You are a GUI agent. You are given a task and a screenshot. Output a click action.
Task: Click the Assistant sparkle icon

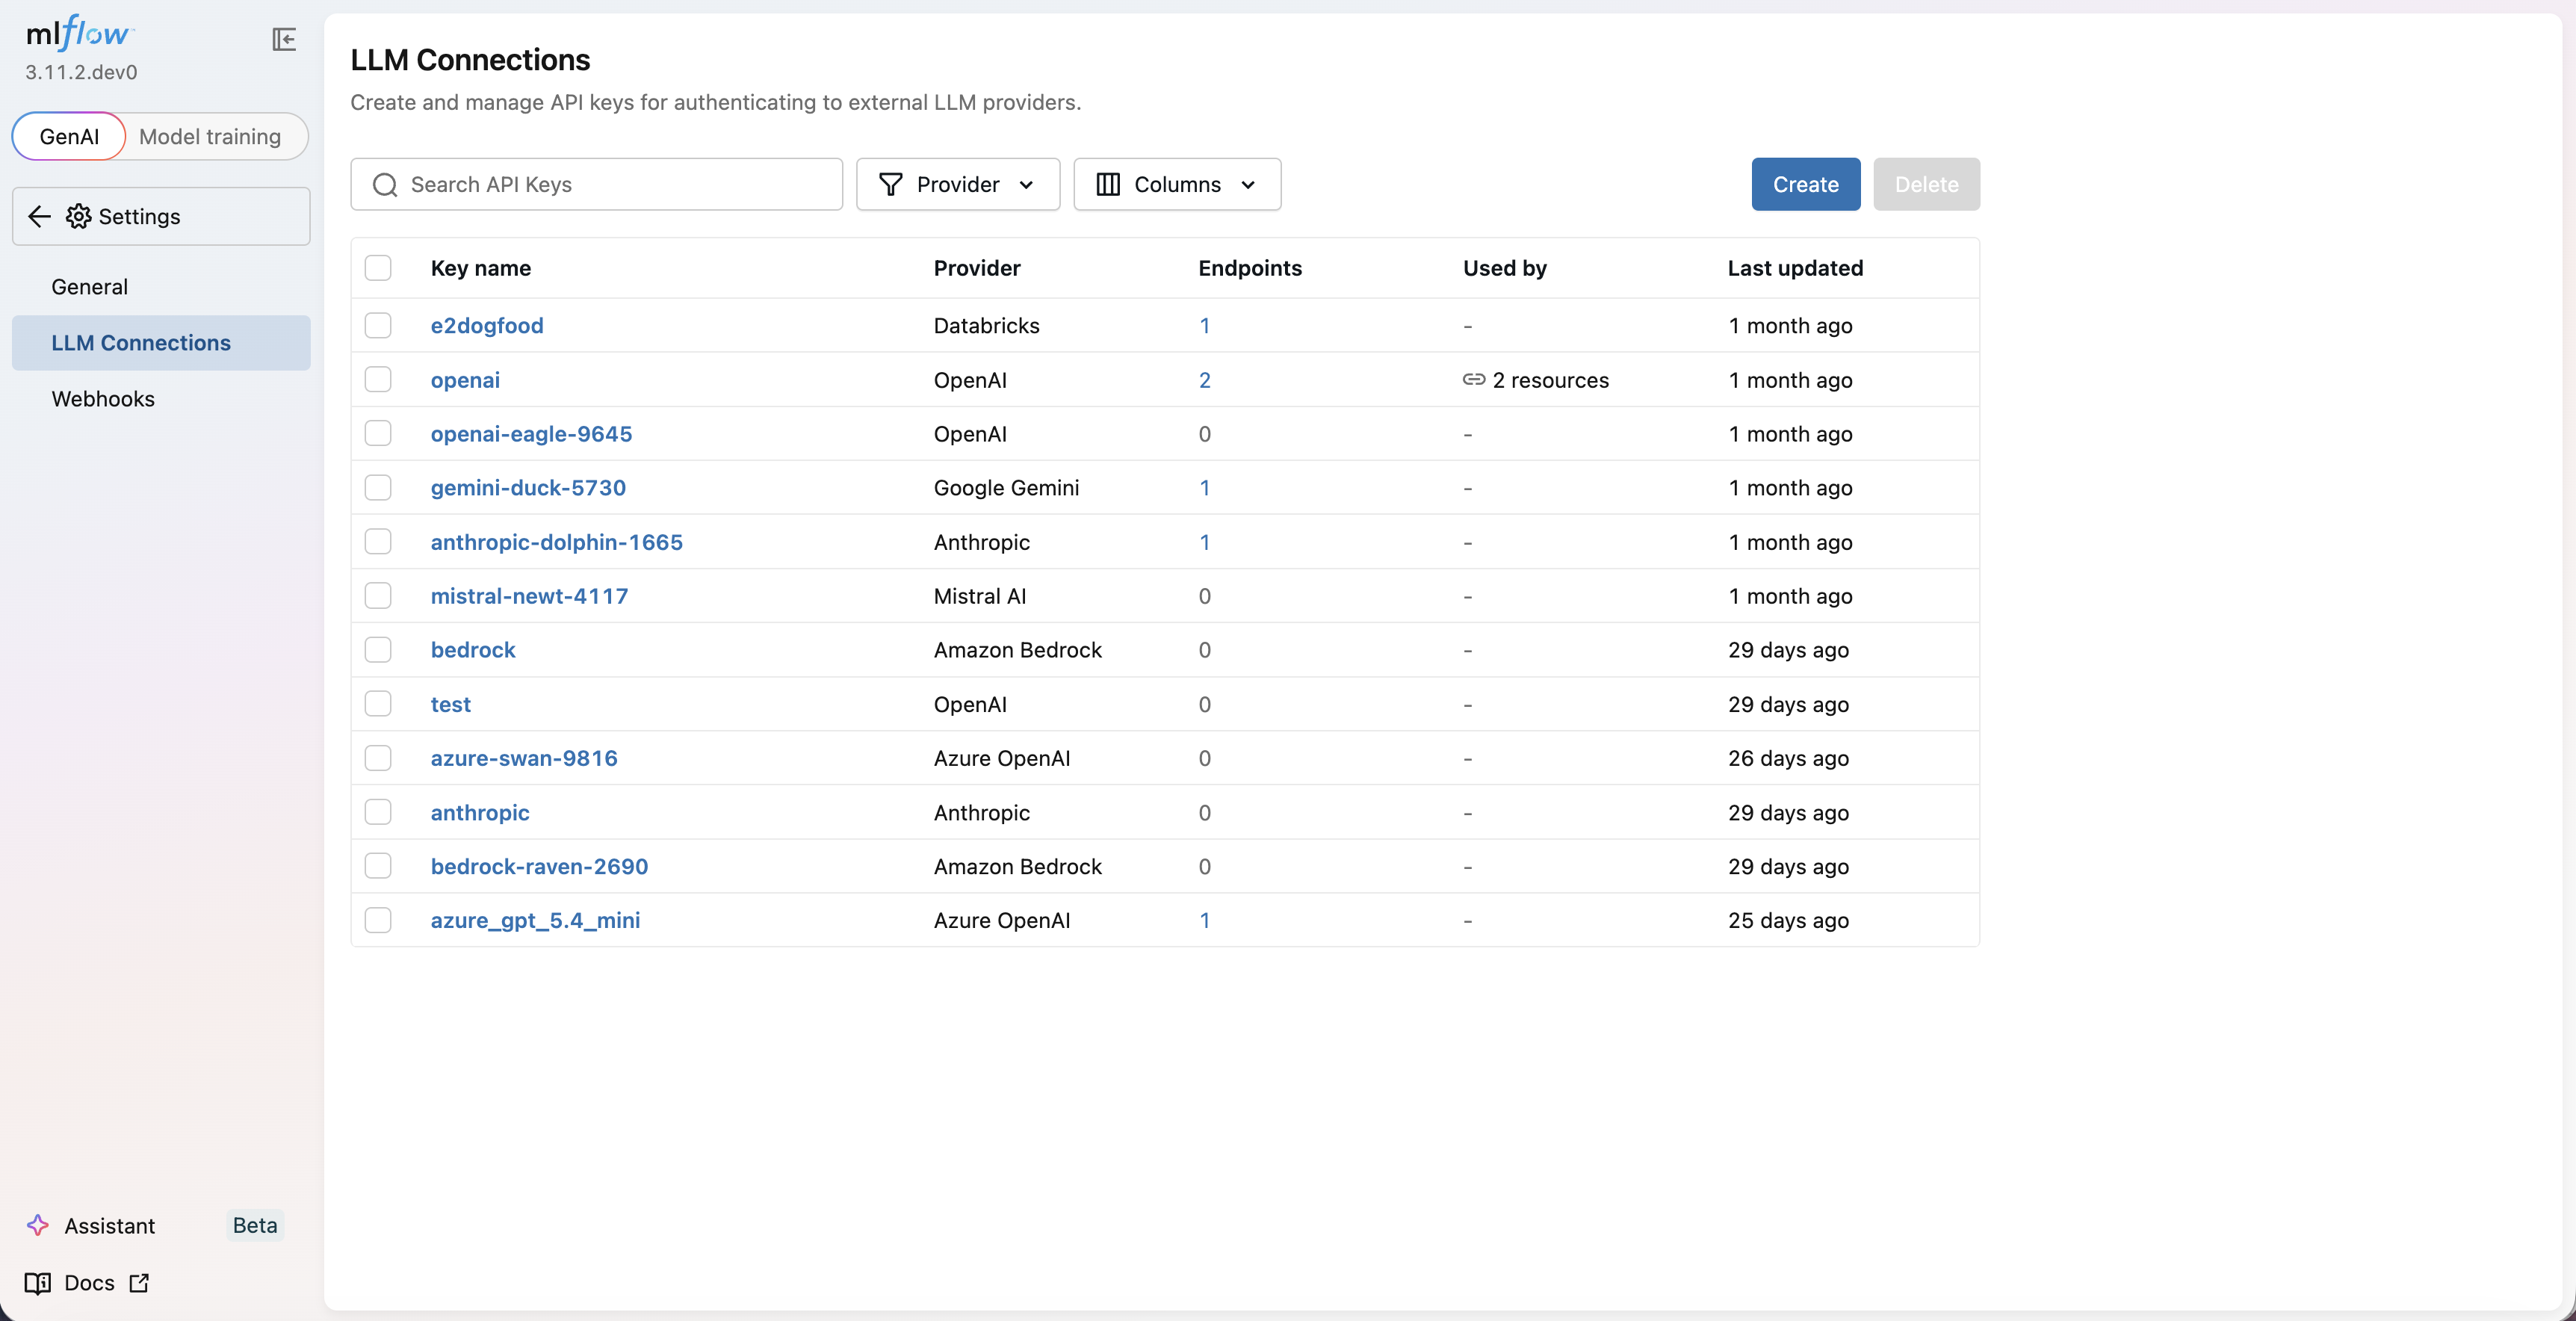coord(38,1225)
